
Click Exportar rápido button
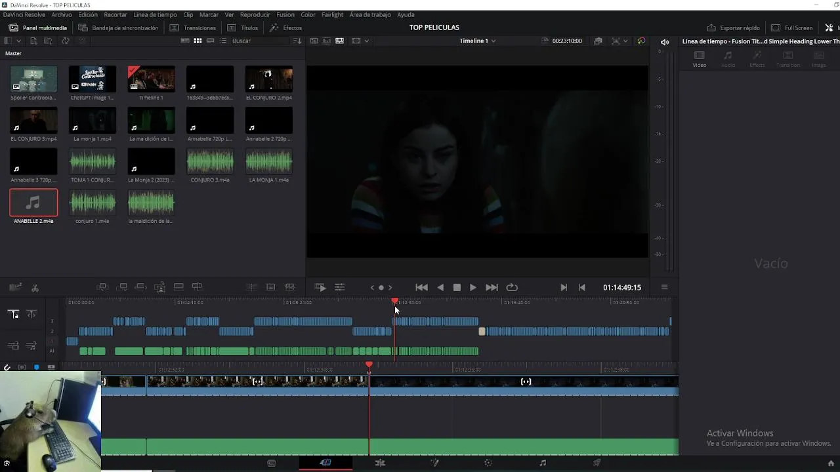click(x=733, y=28)
